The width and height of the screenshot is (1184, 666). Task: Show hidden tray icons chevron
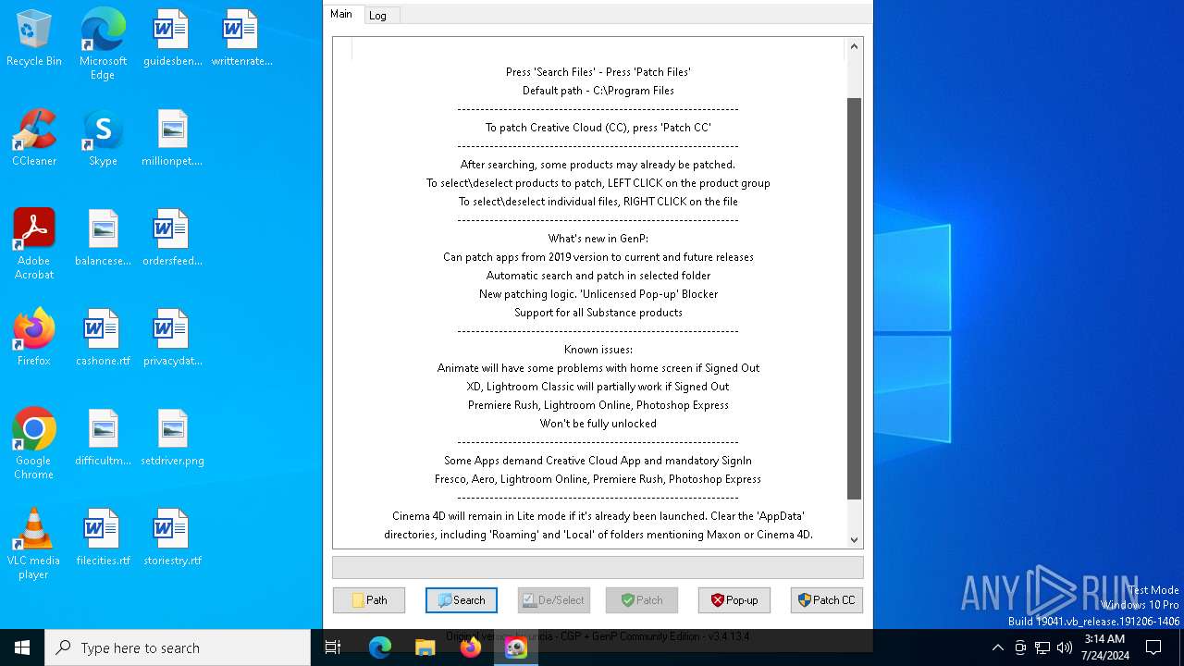click(997, 647)
